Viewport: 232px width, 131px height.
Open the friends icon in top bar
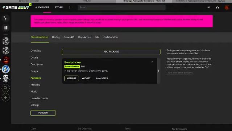[217, 7]
